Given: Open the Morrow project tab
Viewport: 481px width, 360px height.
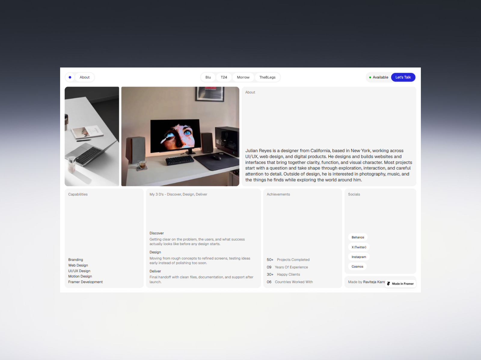Looking at the screenshot, I should pyautogui.click(x=243, y=77).
